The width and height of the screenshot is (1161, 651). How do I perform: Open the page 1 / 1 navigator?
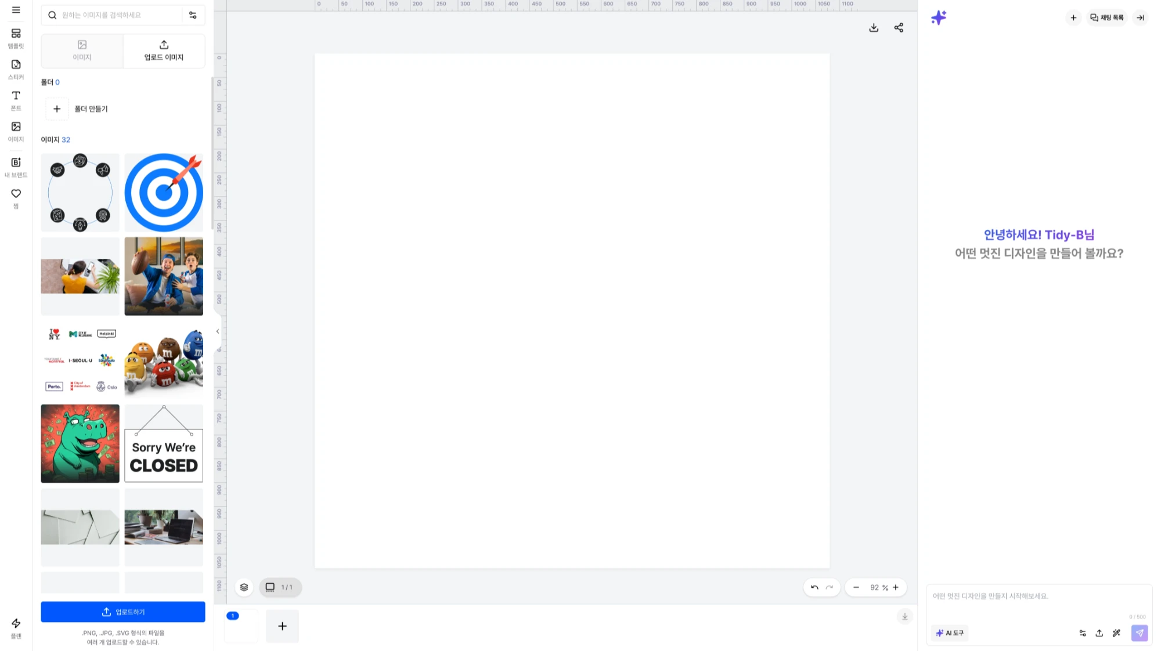[x=280, y=587]
